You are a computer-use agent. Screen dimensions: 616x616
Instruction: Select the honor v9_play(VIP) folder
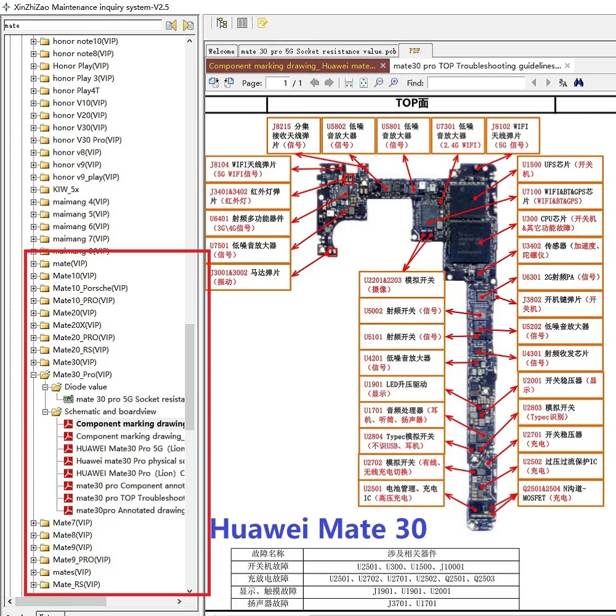[x=86, y=177]
